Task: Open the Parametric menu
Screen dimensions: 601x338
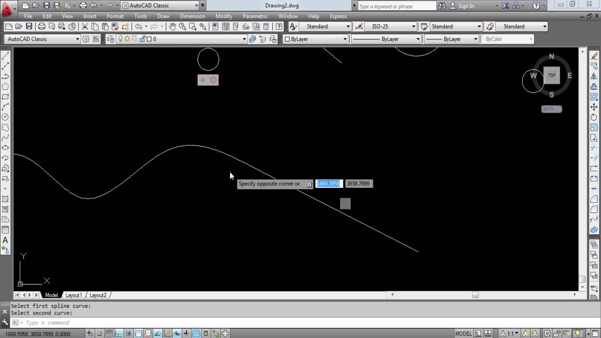Action: [255, 16]
